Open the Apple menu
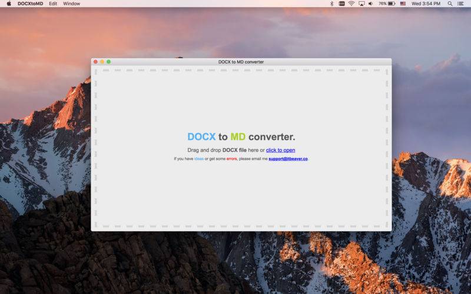Image resolution: width=471 pixels, height=294 pixels. tap(9, 4)
